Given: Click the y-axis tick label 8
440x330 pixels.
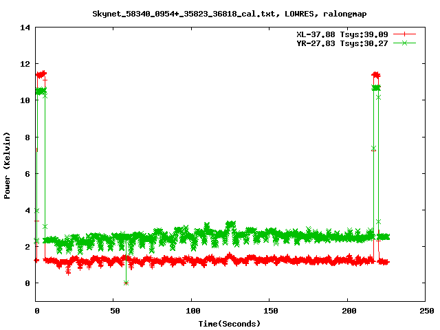Looking at the screenshot, I should coord(27,137).
